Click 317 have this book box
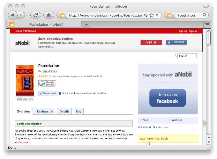Image resolution: width=217 pixels, height=159 pixels. 168,138
